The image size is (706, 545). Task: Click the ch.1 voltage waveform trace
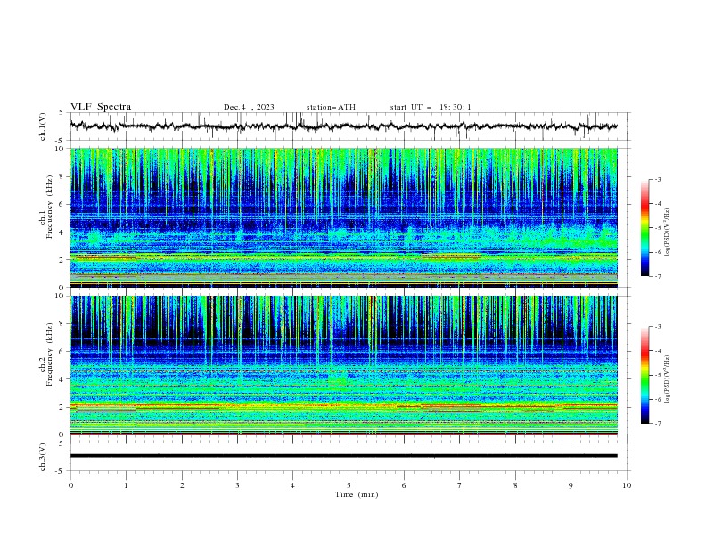343,126
